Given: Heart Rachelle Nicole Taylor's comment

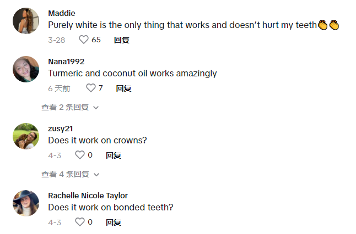Looking at the screenshot, I should [x=80, y=222].
